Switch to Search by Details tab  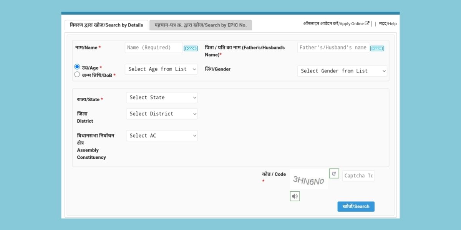point(106,25)
